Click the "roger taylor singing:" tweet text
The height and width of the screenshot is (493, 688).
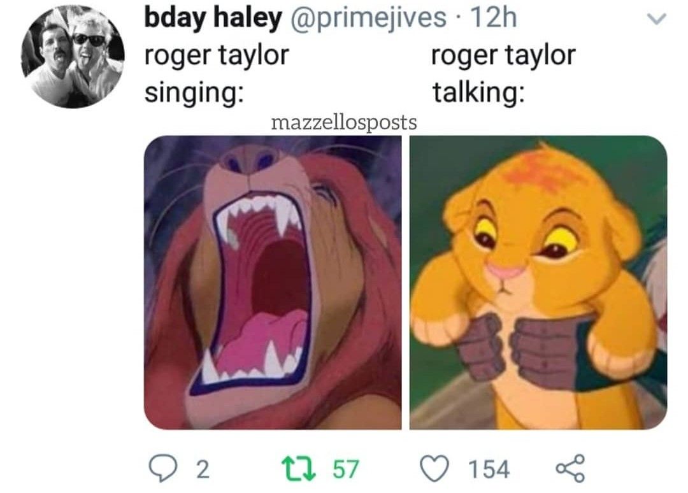click(217, 74)
